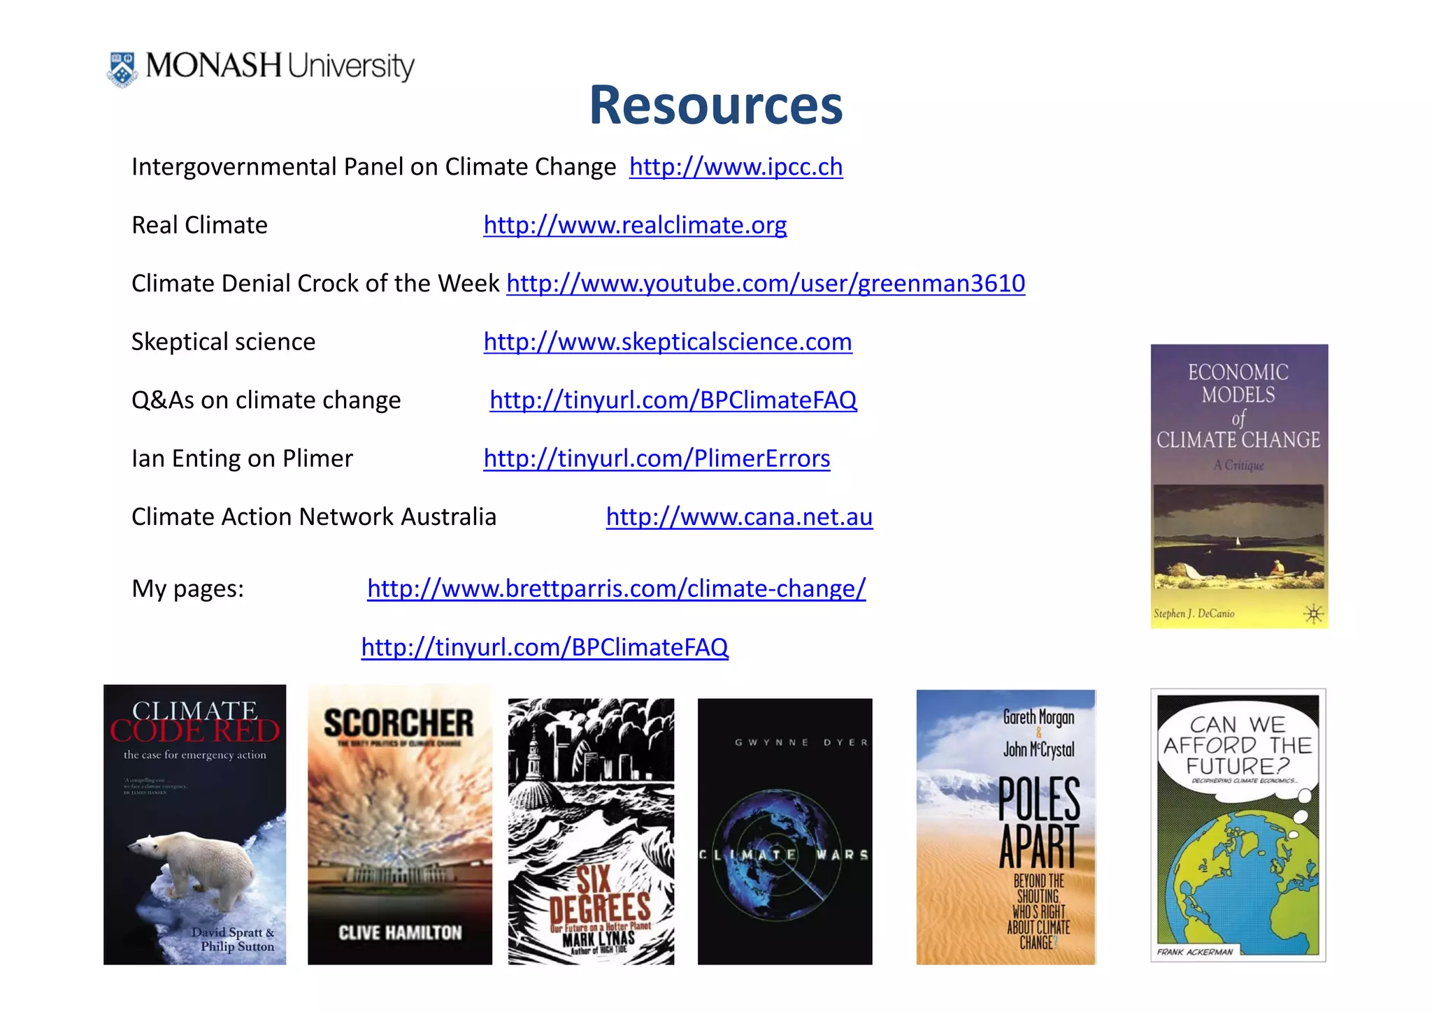Click the Can We Afford the Future cover
Viewport: 1432px width, 1012px height.
pyautogui.click(x=1238, y=825)
